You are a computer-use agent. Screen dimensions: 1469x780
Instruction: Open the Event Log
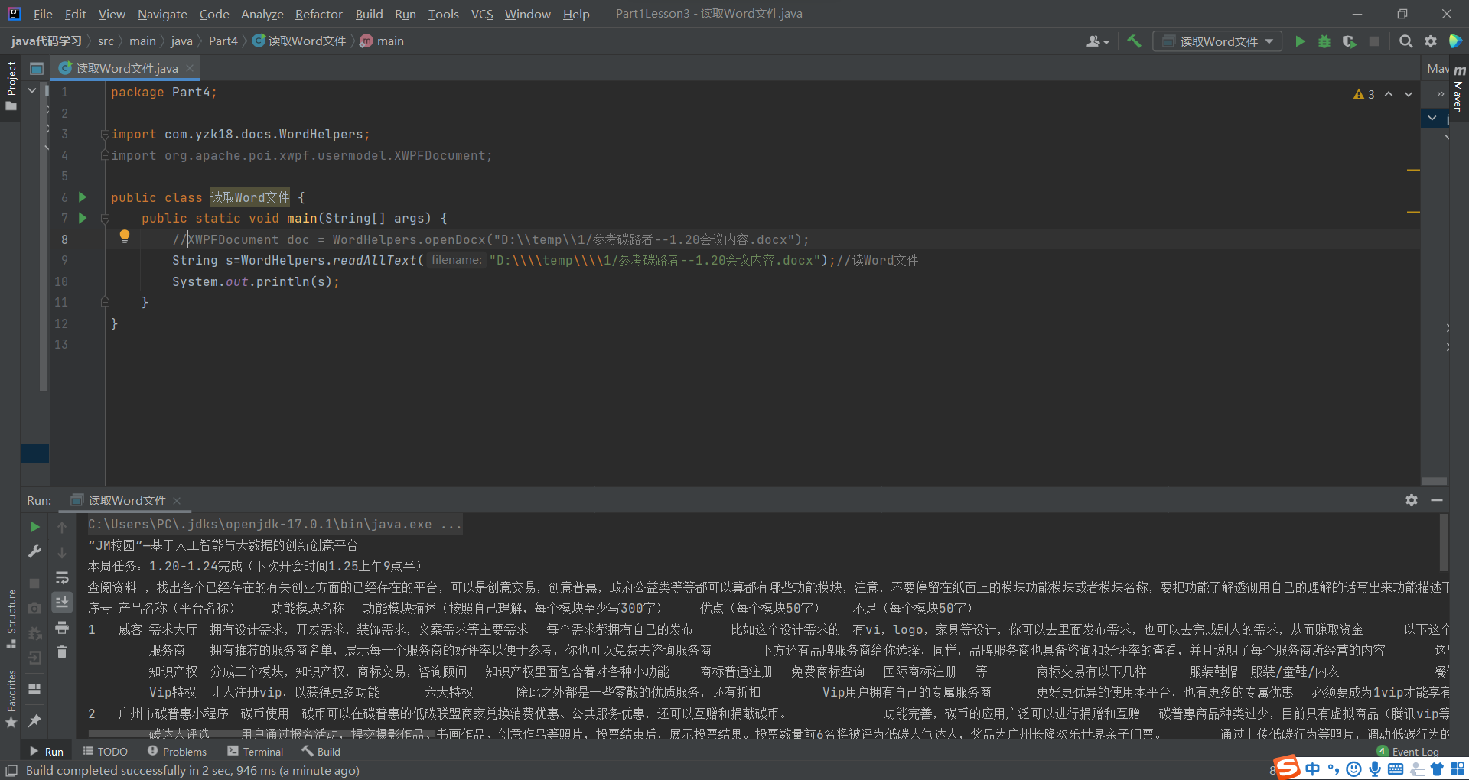coord(1408,752)
